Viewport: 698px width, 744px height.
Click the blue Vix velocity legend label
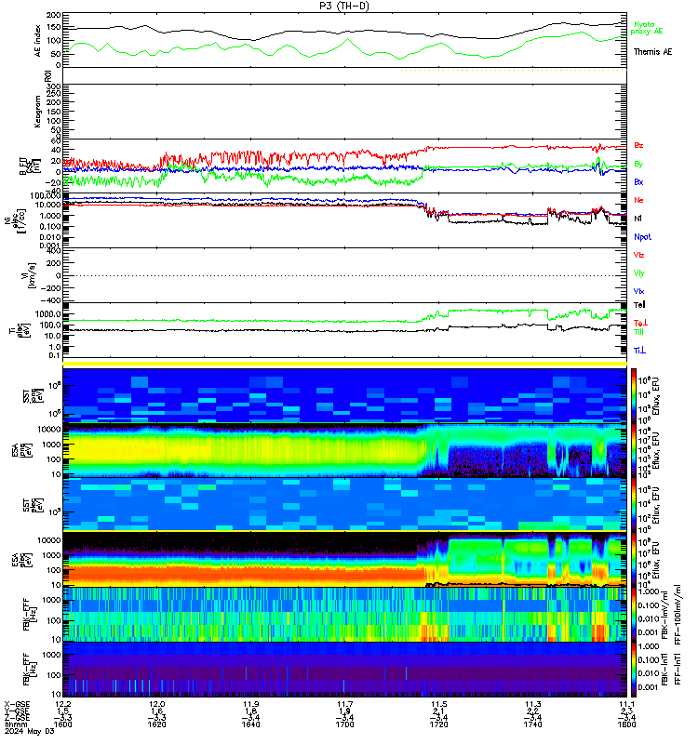pyautogui.click(x=638, y=291)
